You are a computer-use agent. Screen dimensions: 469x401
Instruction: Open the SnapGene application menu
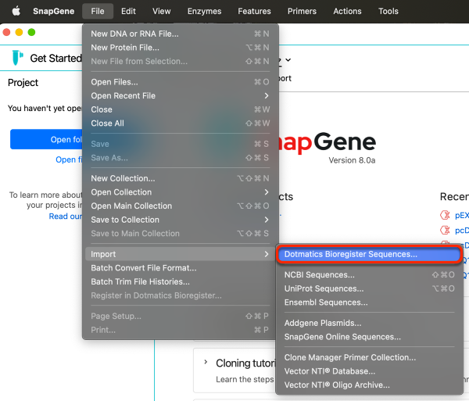(x=53, y=11)
